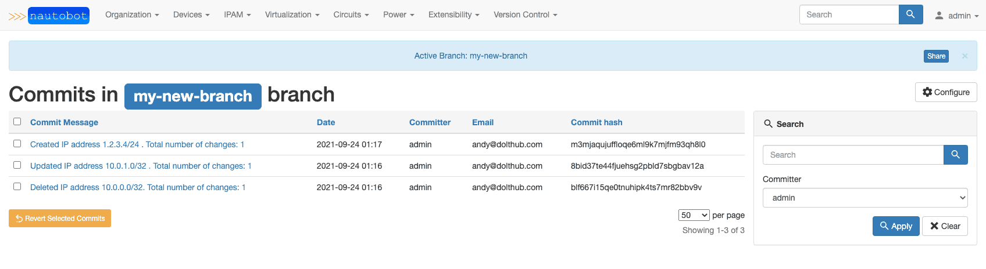Share the active branch
The image size is (986, 269).
pyautogui.click(x=936, y=56)
